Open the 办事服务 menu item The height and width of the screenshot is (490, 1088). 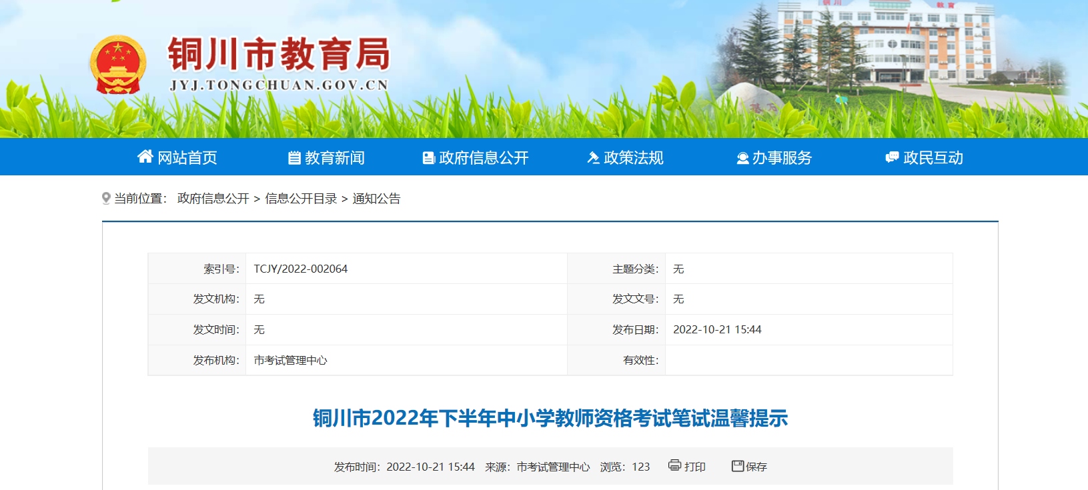pos(782,158)
